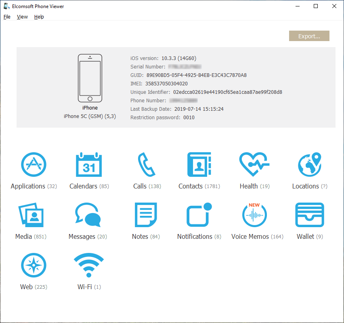Click the Voice Memos (164) label
Viewport: 344px width, 323px height.
pos(257,236)
